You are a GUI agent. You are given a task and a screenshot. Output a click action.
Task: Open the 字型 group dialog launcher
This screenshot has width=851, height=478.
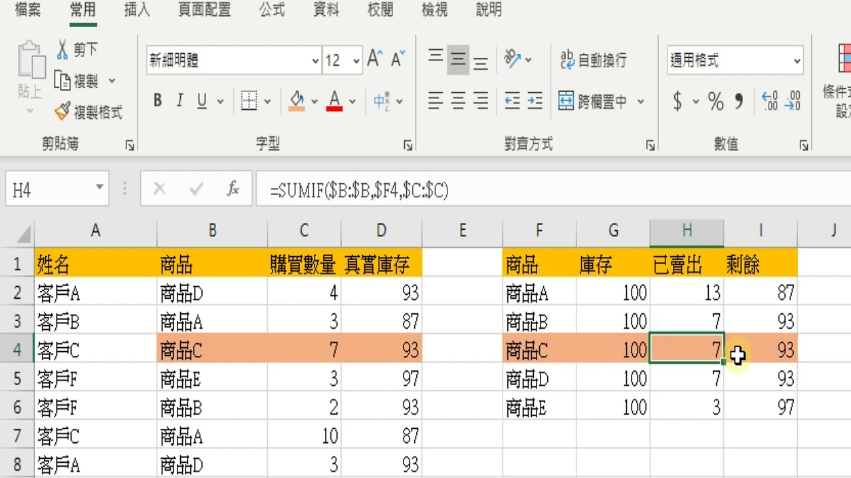tap(408, 145)
